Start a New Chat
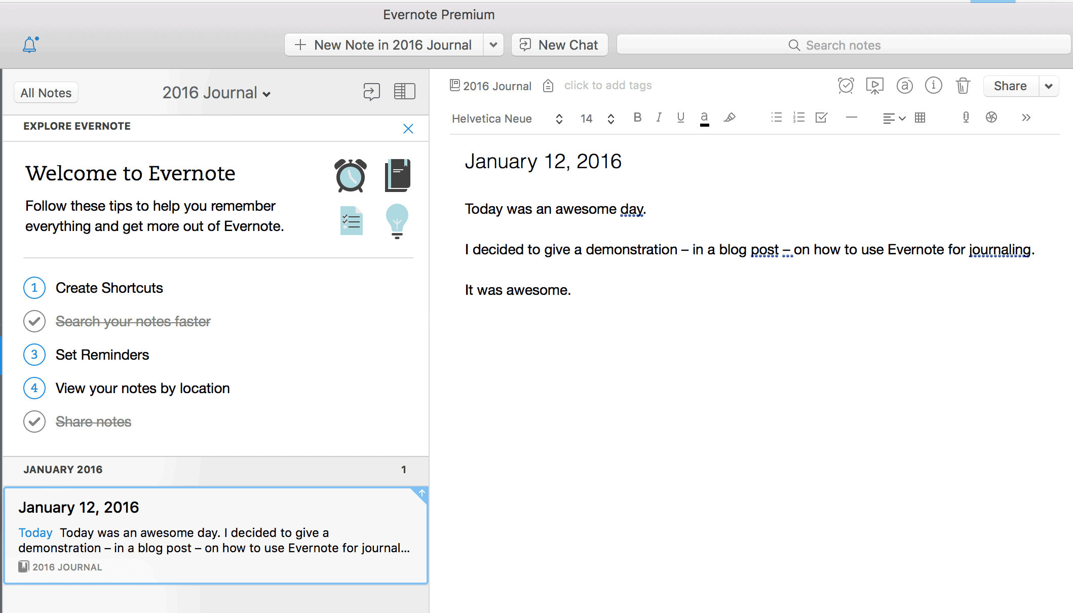This screenshot has height=613, width=1073. click(559, 45)
